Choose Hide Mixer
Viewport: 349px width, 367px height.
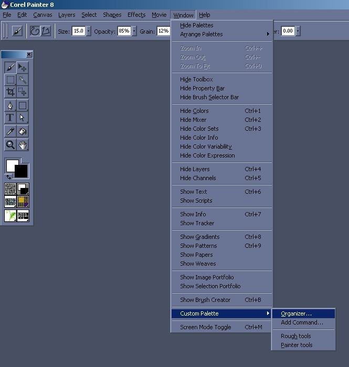pos(221,120)
